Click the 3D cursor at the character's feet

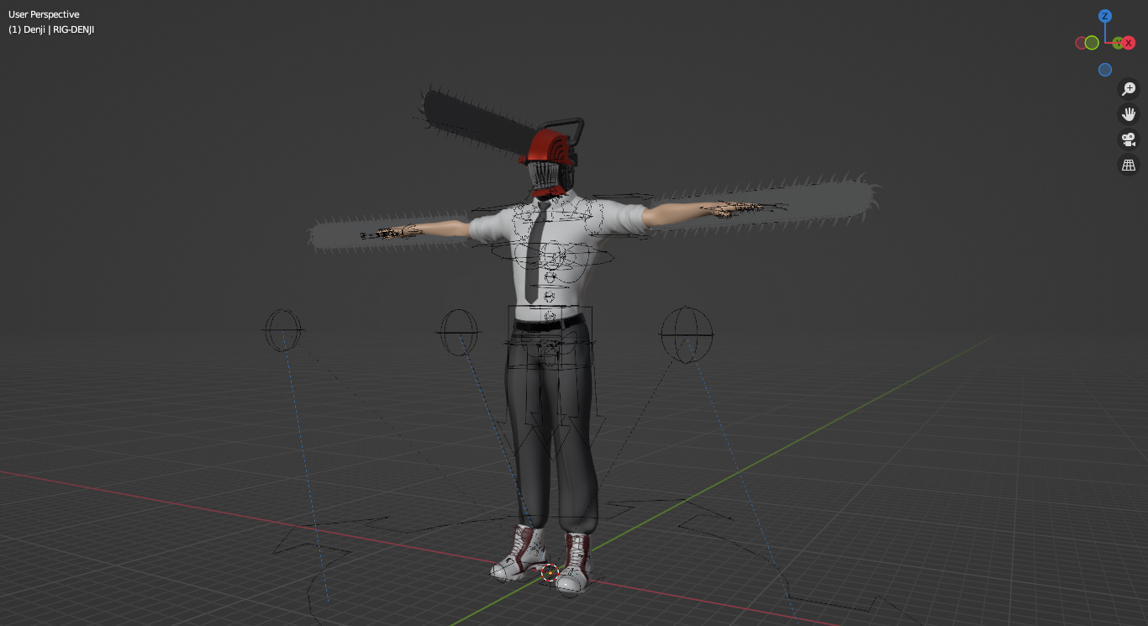[550, 573]
